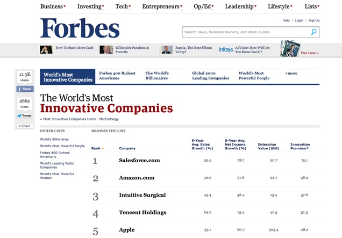Open the Methodology link
This screenshot has height=238, width=342.
109,119
